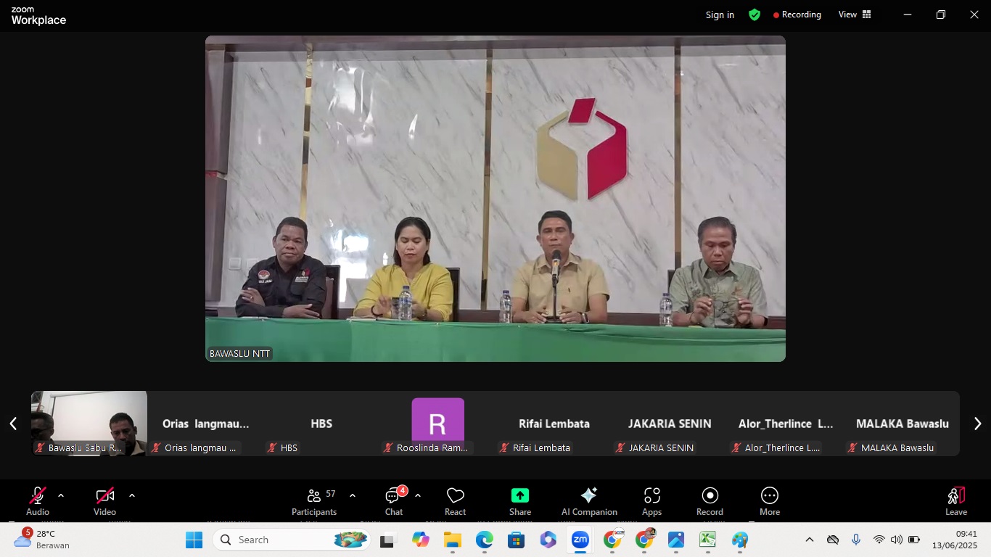Turn on camera with Video button
Viewport: 991px width, 557px height.
104,501
